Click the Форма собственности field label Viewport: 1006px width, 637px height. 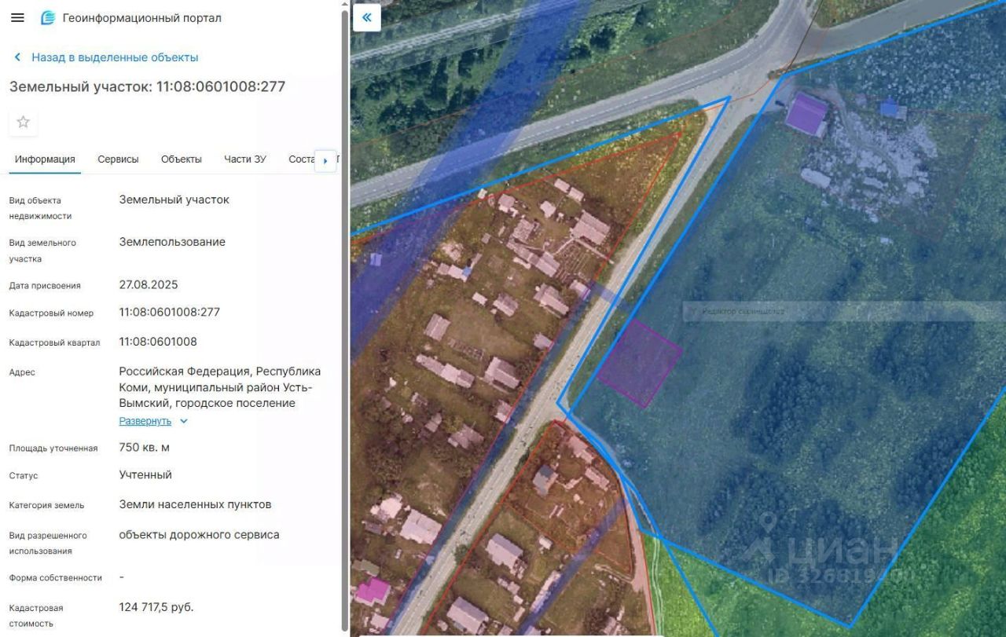tap(56, 577)
